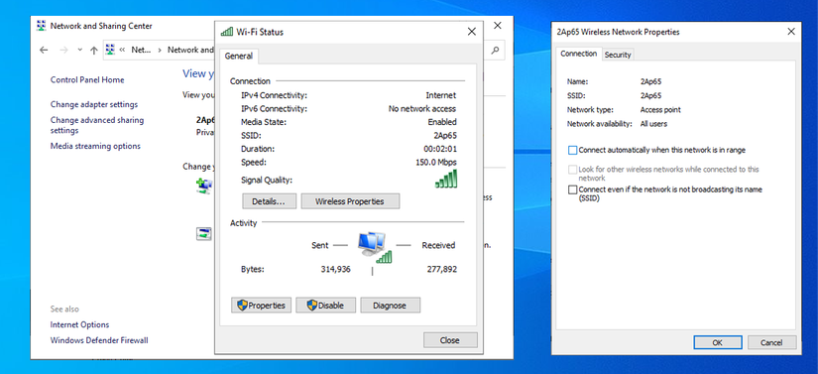The image size is (818, 374).
Task: Enable Connect automatically when in range
Action: pyautogui.click(x=572, y=150)
